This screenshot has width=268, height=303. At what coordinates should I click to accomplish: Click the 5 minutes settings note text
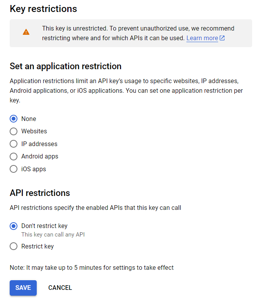[x=92, y=267]
